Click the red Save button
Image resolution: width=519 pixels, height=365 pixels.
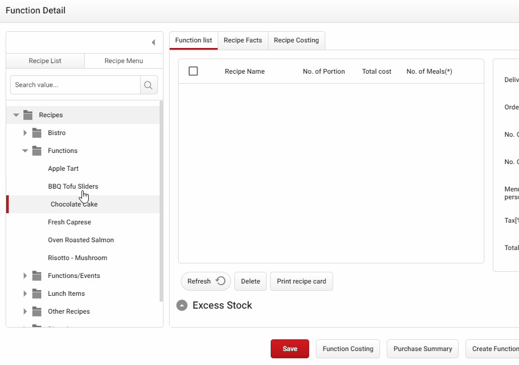pyautogui.click(x=290, y=349)
